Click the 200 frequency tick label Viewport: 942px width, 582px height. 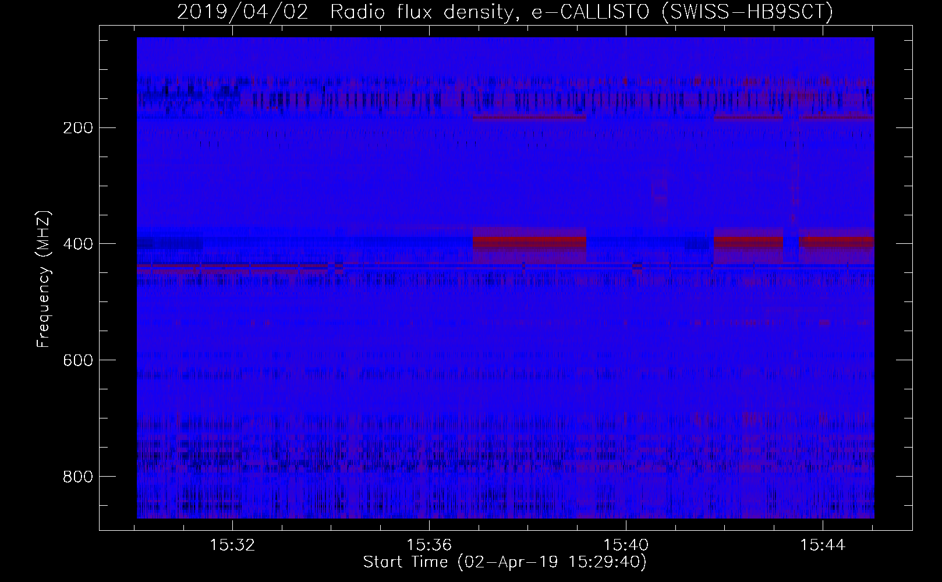(77, 127)
